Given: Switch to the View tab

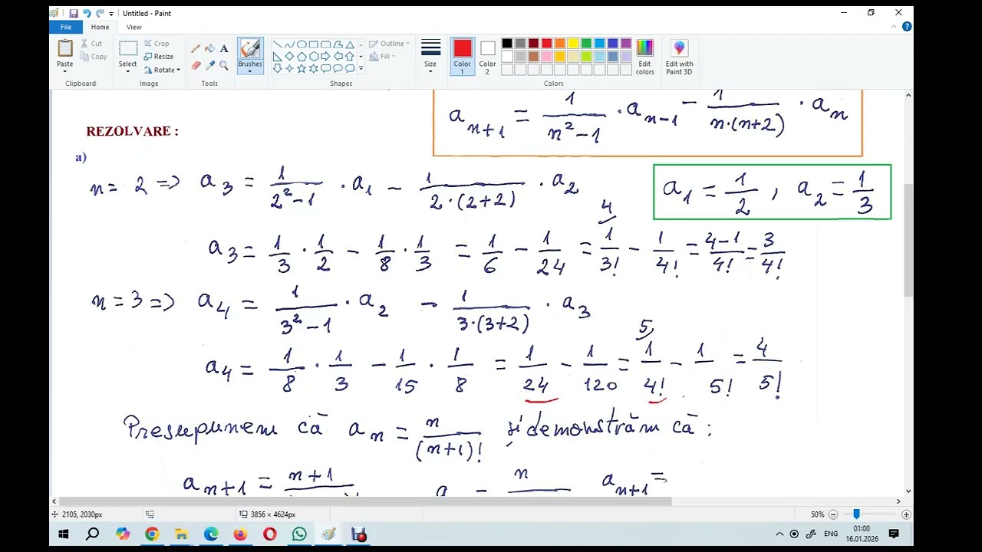Looking at the screenshot, I should coord(133,27).
